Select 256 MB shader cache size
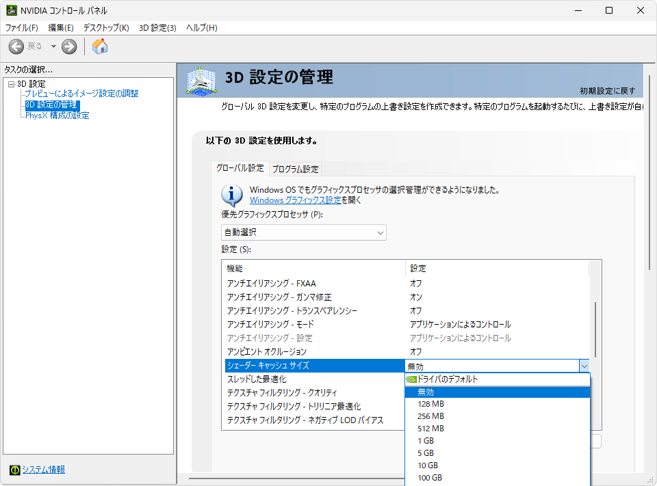Image resolution: width=657 pixels, height=486 pixels. tap(498, 416)
